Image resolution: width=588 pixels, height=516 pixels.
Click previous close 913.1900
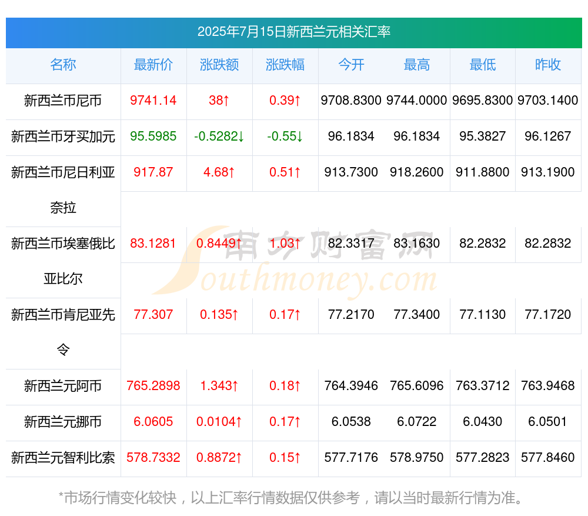point(548,172)
